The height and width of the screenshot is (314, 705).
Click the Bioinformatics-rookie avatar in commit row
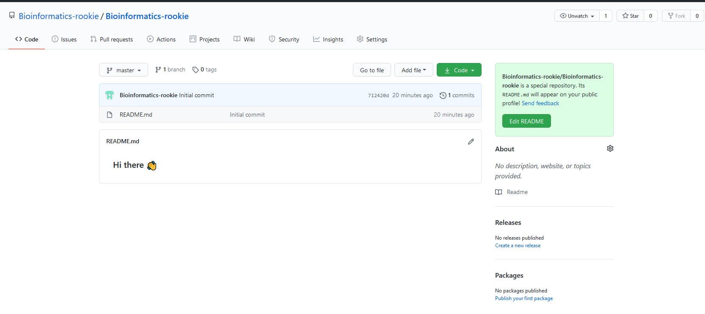point(110,95)
